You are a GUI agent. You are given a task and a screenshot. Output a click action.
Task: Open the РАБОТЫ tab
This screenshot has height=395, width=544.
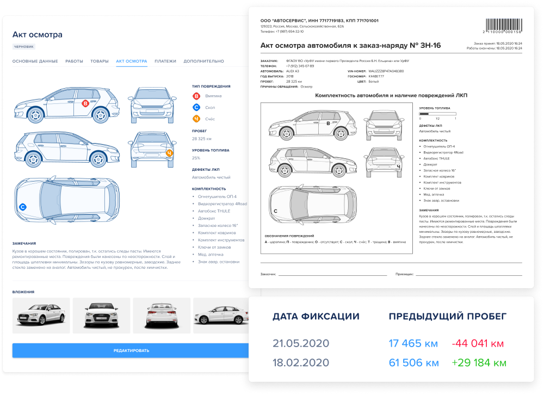point(75,61)
